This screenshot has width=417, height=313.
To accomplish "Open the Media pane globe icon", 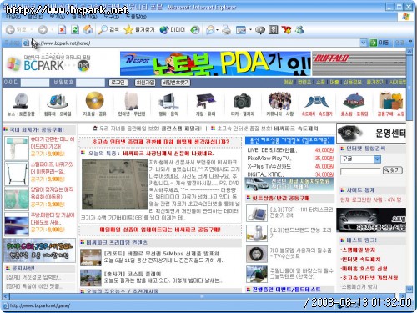I will coord(173,29).
